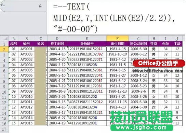Click the 进公司时间 header cell
The height and width of the screenshot is (133, 188).
138,44
